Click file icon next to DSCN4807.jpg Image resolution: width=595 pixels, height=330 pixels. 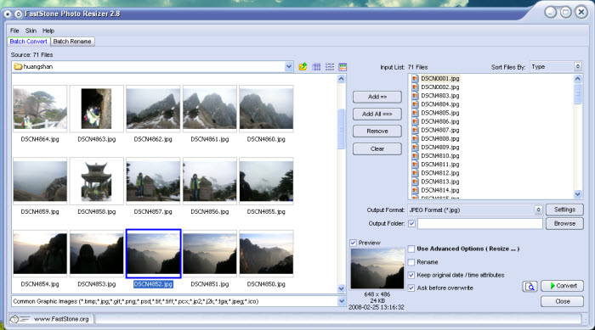click(x=415, y=130)
